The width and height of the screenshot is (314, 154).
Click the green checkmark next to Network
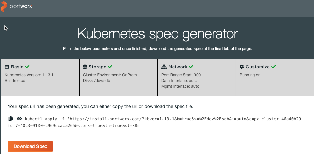click(x=191, y=67)
